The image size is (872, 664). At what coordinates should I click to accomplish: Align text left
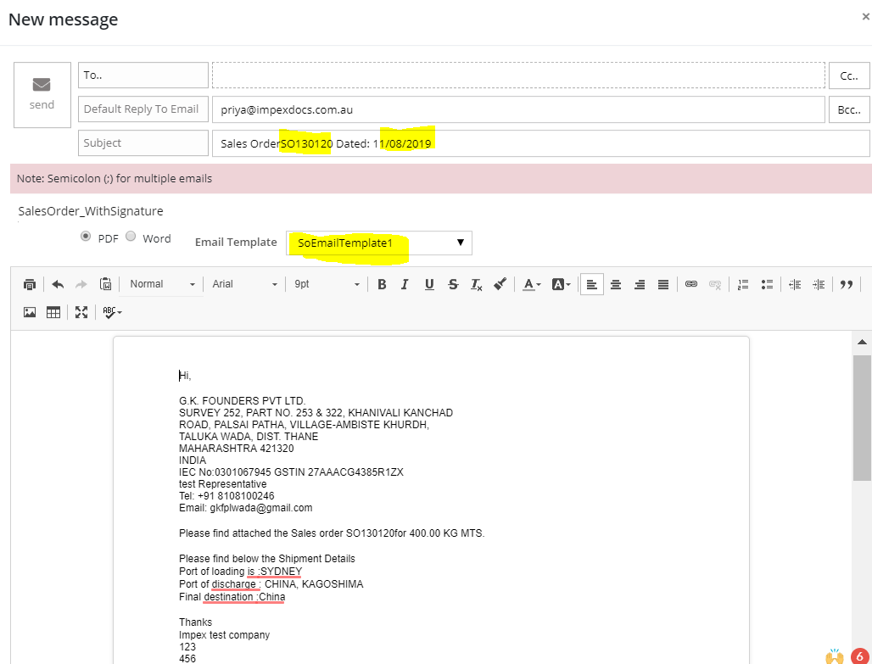(x=592, y=285)
